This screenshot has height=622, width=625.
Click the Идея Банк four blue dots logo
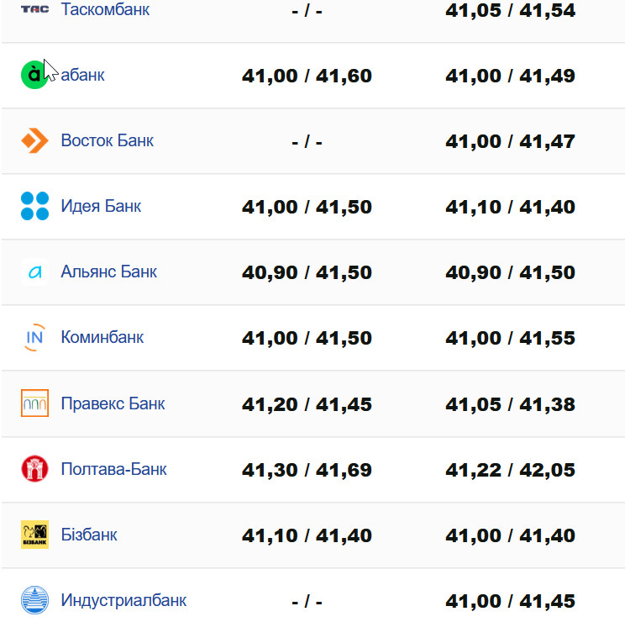(x=34, y=206)
